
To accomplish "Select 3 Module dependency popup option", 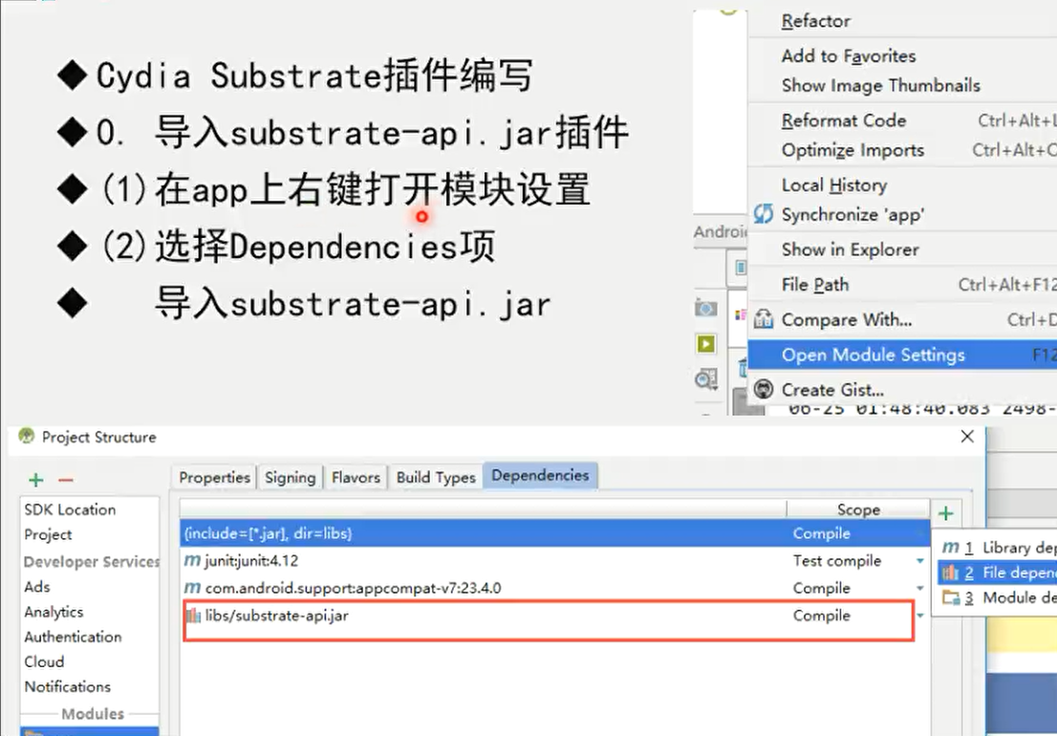I will [997, 597].
